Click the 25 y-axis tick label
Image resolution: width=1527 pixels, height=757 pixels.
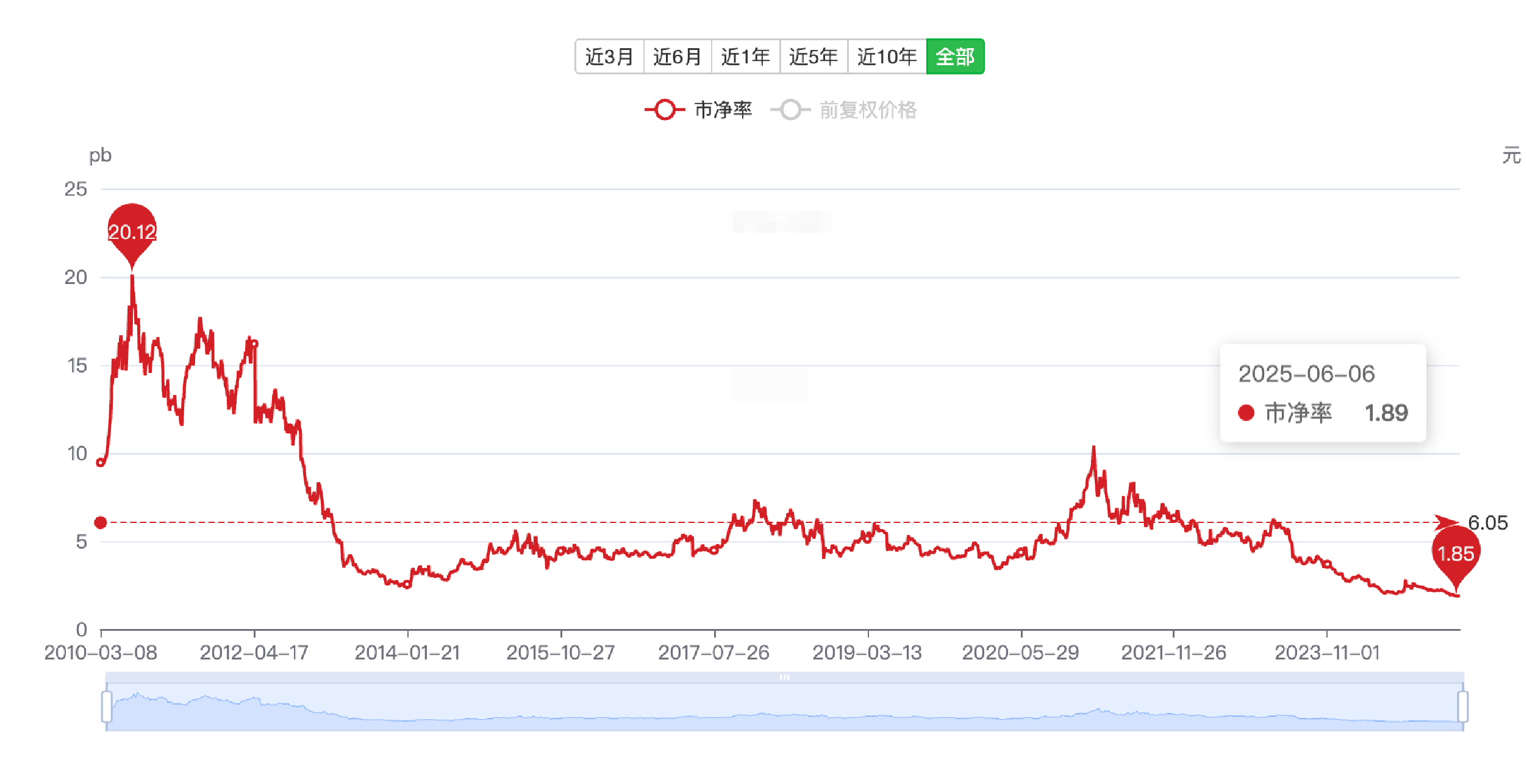click(x=76, y=189)
